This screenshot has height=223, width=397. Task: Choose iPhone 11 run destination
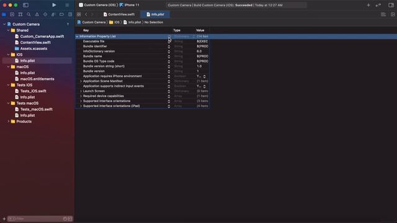click(129, 5)
